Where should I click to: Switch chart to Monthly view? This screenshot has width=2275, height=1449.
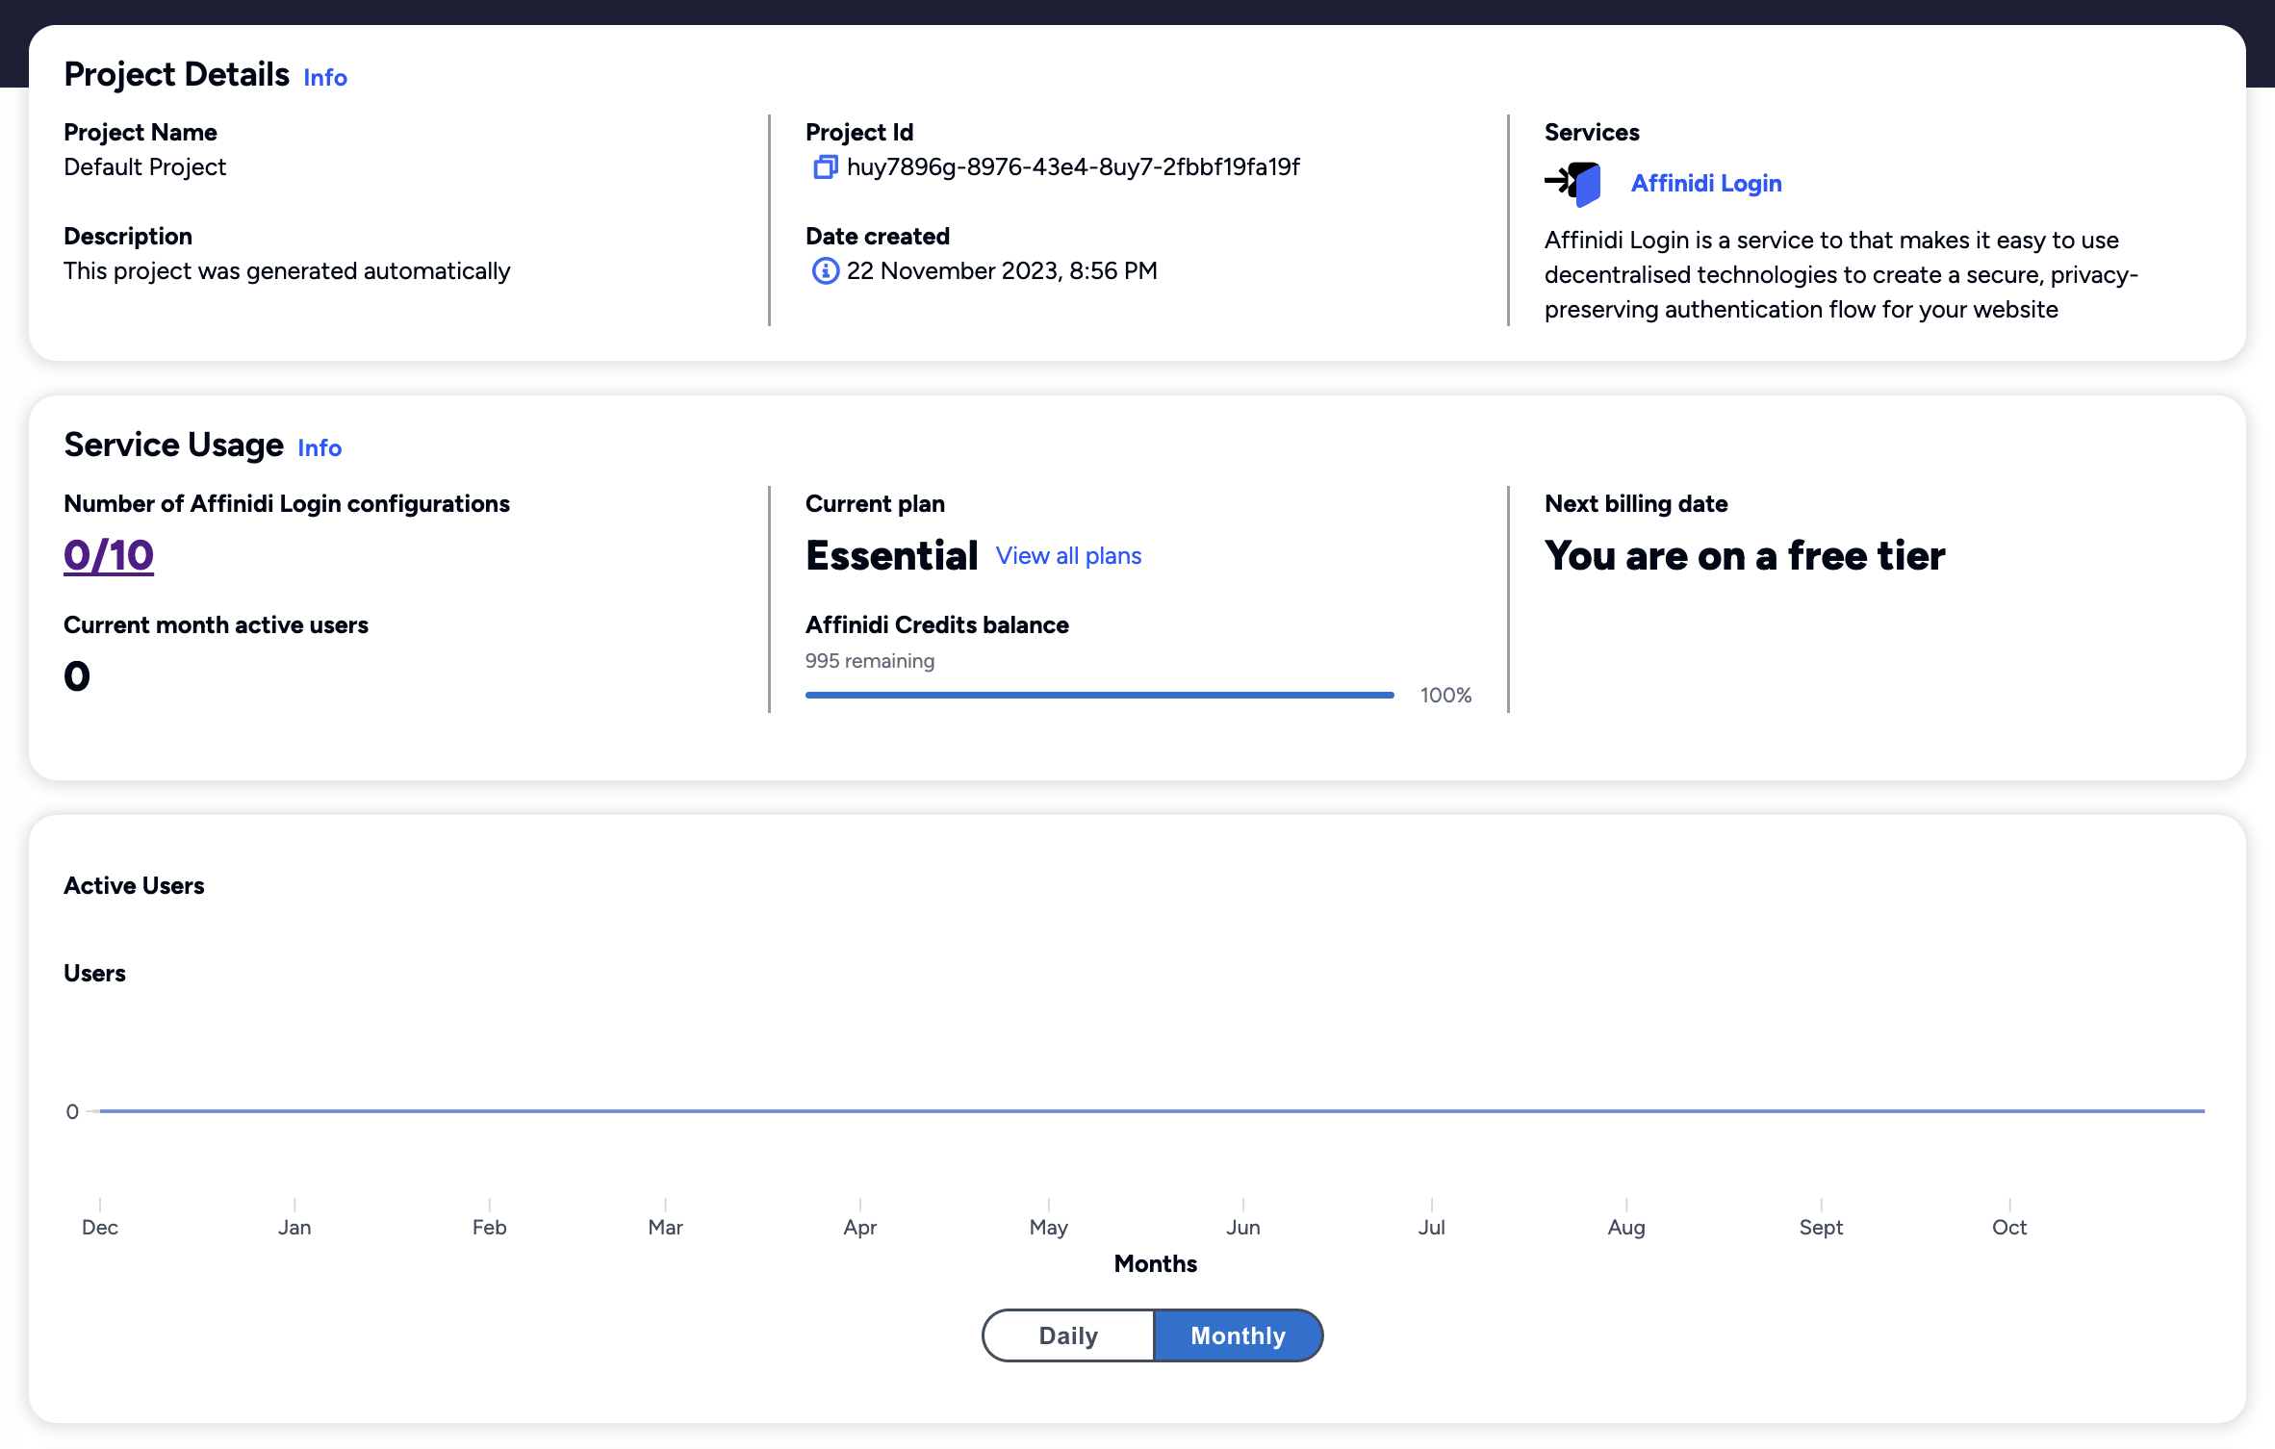pos(1239,1335)
